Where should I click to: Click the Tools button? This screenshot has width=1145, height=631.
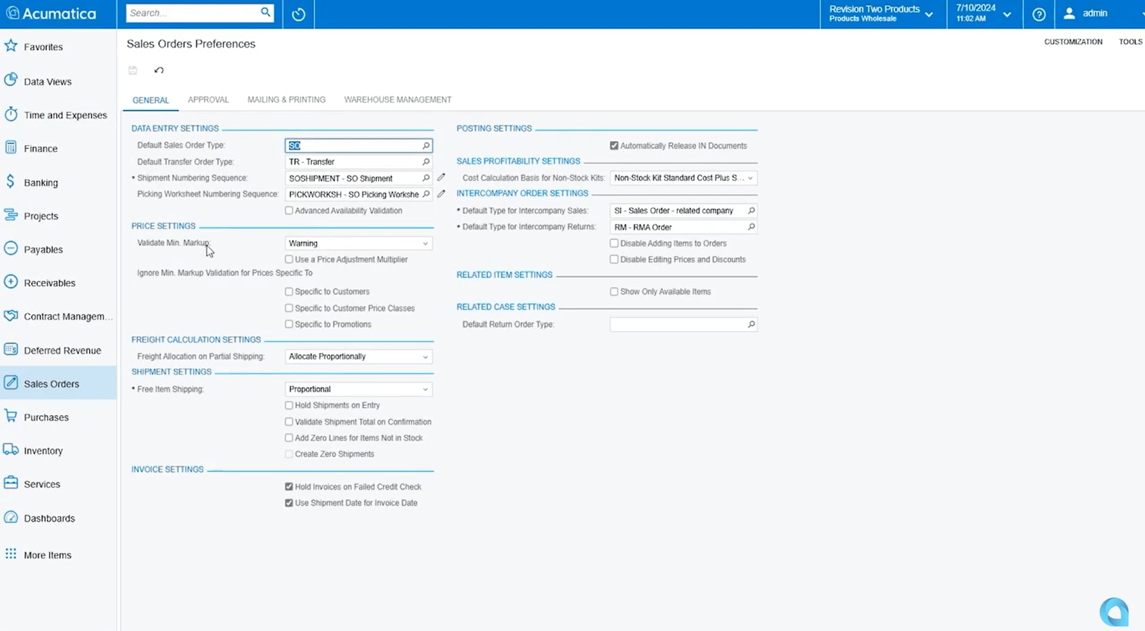pos(1131,41)
